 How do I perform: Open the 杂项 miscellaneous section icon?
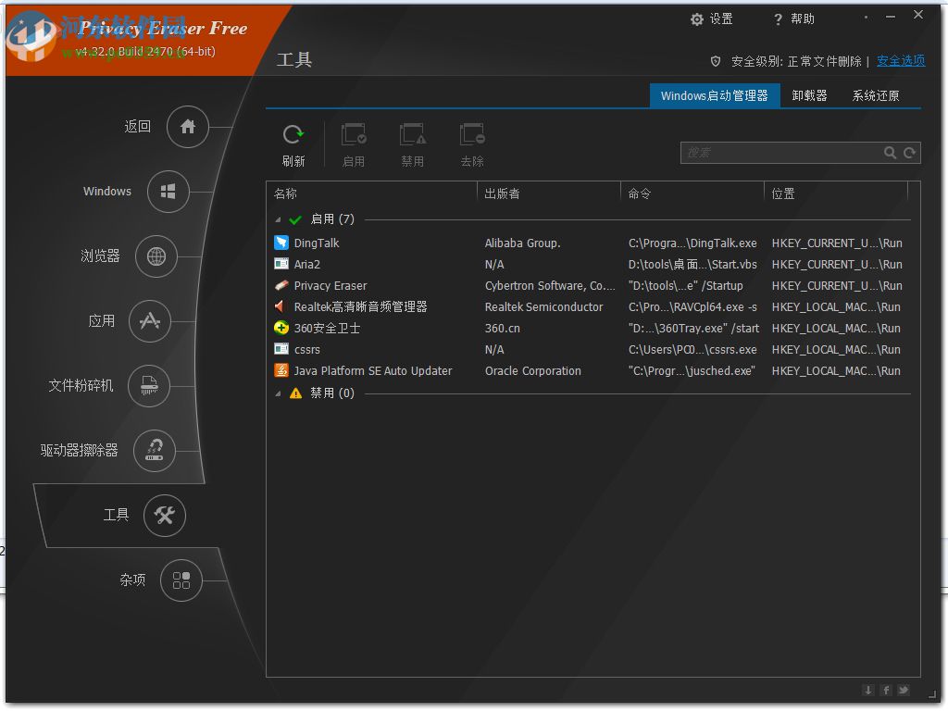click(x=181, y=580)
